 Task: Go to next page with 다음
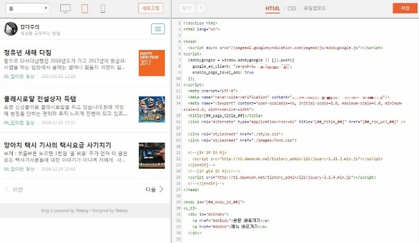pos(154,190)
